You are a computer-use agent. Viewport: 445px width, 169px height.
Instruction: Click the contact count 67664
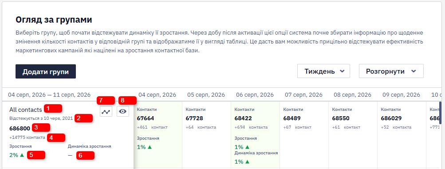point(146,118)
